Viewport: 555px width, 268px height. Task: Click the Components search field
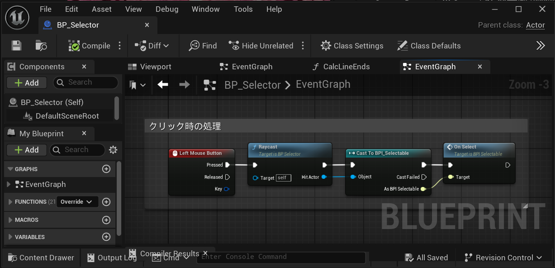tap(85, 82)
